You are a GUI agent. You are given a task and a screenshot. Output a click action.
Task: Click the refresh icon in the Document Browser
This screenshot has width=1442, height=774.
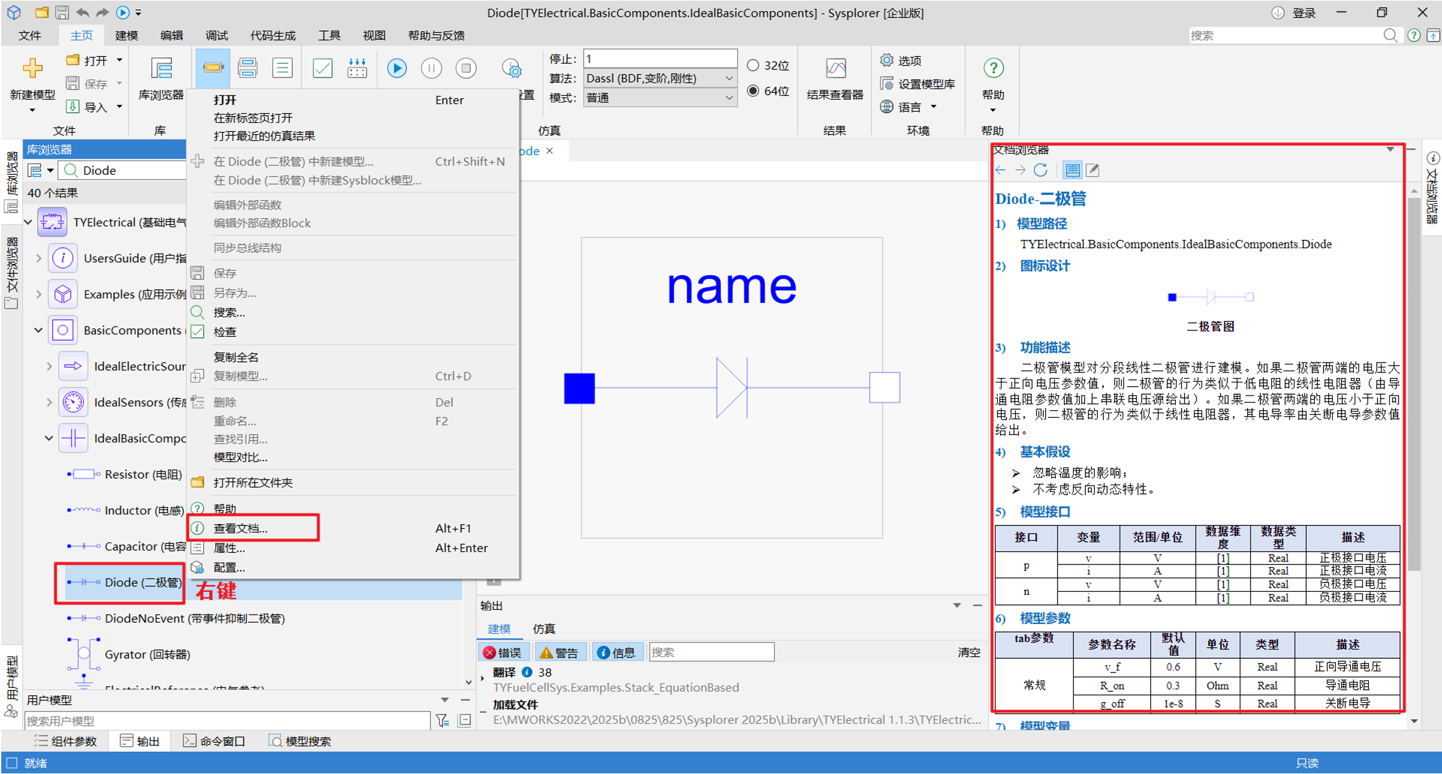pos(1041,170)
